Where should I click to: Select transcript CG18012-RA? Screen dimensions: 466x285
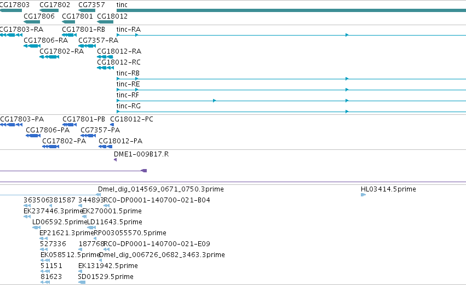119,51
